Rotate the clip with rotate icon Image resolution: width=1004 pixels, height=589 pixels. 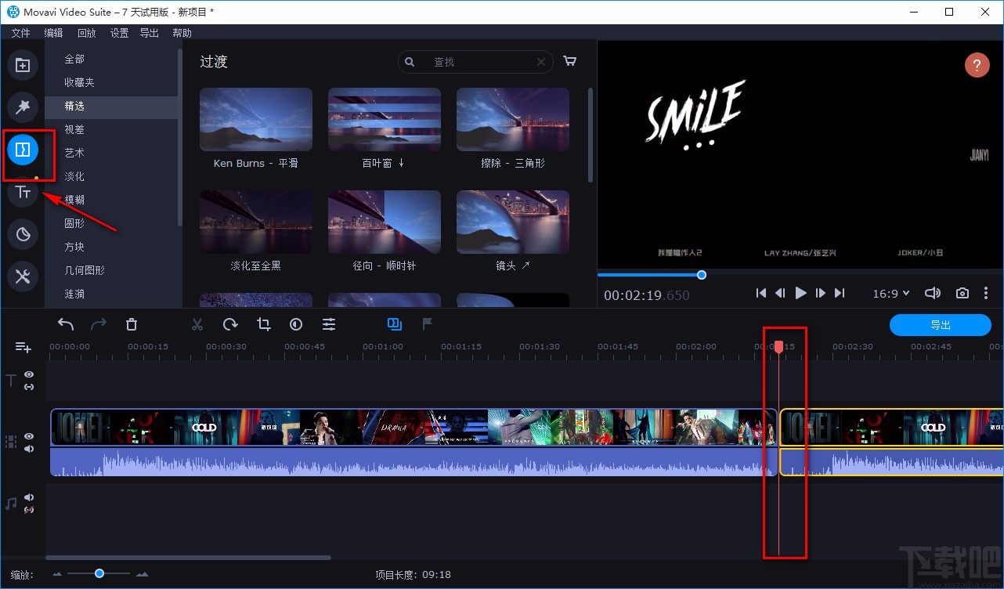click(230, 324)
